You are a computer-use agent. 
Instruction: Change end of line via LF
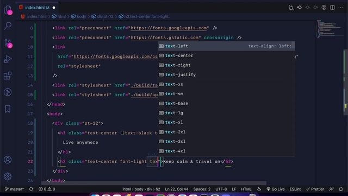(234, 189)
